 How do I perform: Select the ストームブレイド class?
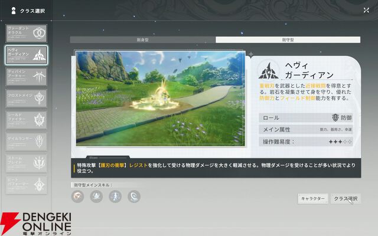26,162
